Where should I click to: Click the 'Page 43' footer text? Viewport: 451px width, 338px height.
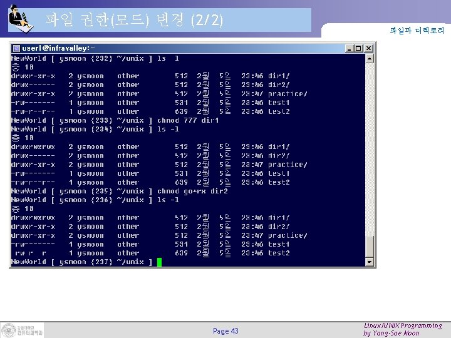[x=225, y=331]
